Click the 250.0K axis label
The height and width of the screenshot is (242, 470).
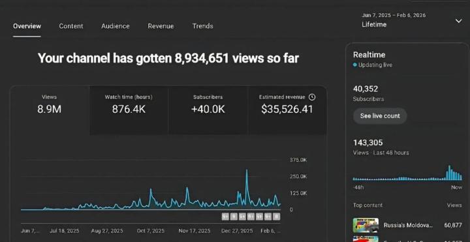(298, 176)
